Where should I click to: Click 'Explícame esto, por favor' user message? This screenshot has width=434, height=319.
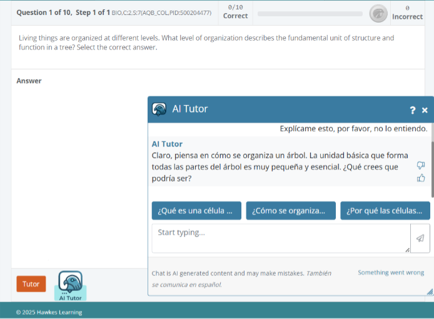click(353, 128)
